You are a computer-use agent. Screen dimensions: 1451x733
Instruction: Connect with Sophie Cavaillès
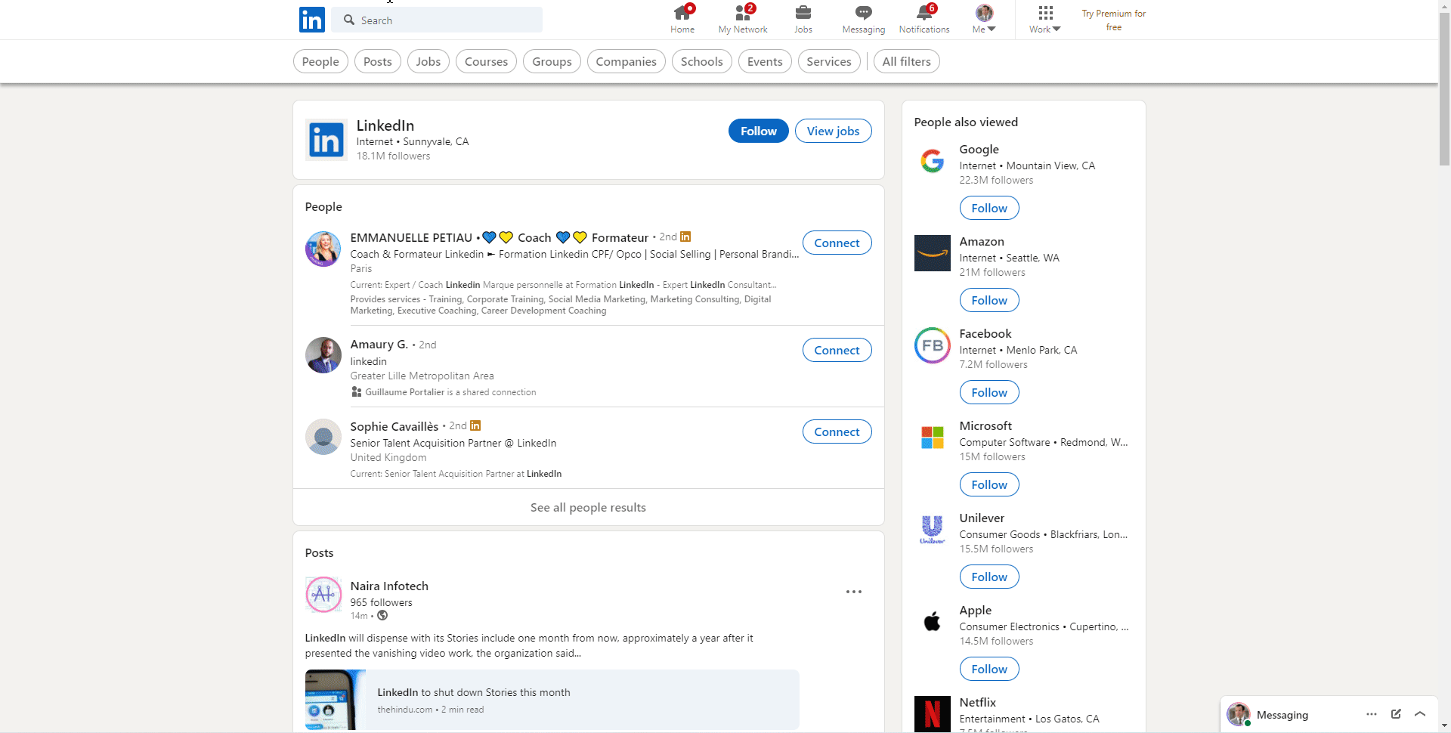pos(837,431)
